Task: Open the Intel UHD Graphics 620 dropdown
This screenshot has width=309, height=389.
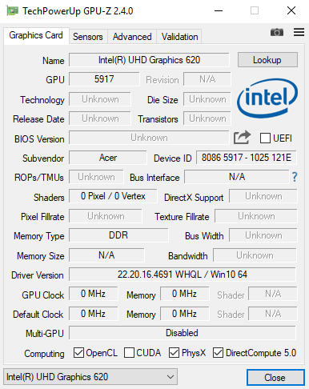Action: pyautogui.click(x=90, y=377)
